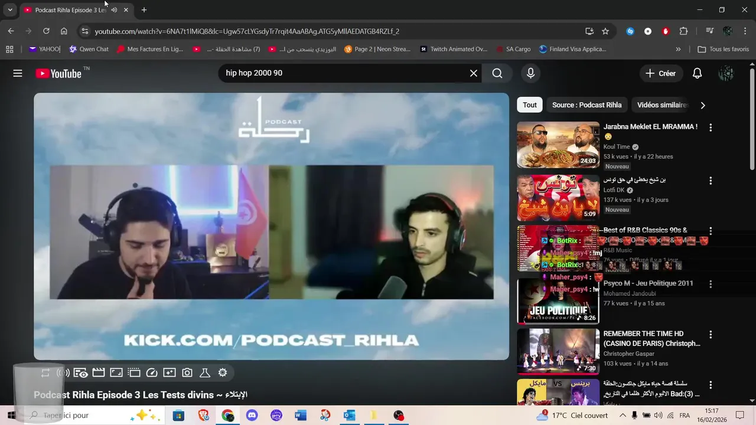Clear the search box with the X

click(x=474, y=73)
